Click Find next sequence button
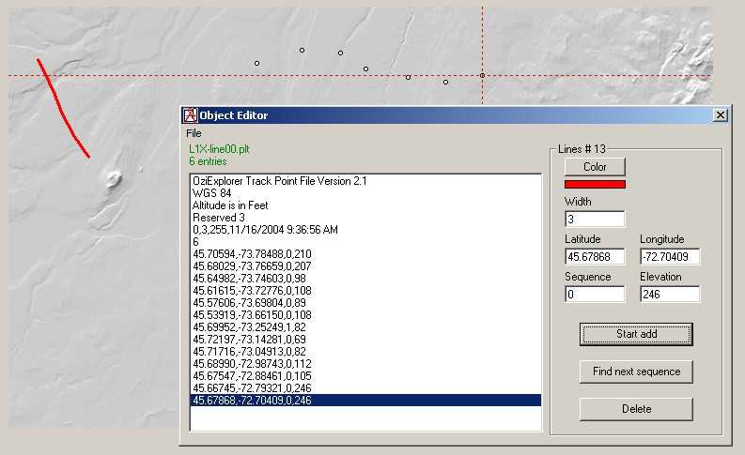The image size is (745, 455). [x=636, y=372]
